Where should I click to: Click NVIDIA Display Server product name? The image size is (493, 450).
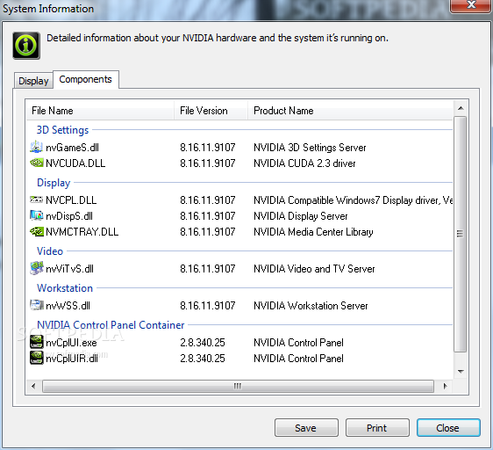(301, 216)
